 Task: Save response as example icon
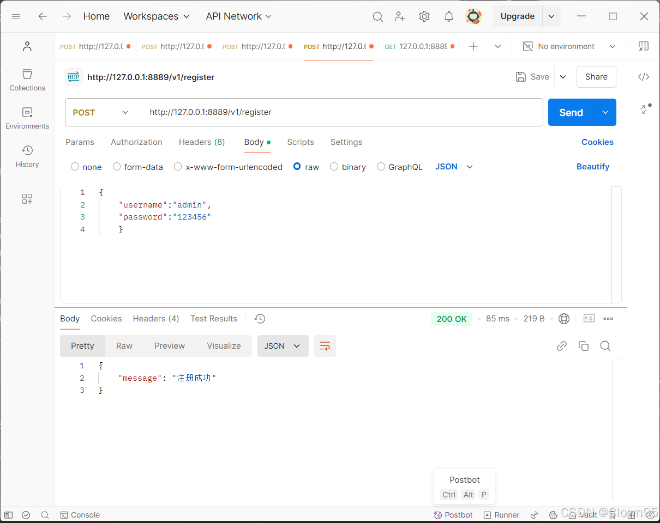tap(589, 318)
